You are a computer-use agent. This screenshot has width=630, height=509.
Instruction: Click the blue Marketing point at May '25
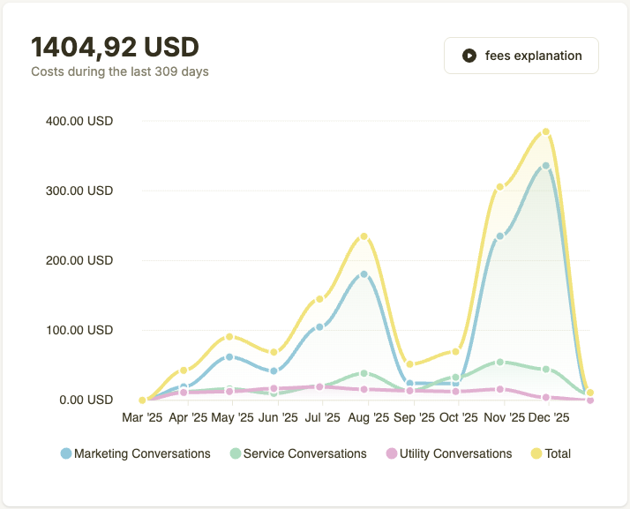point(229,357)
